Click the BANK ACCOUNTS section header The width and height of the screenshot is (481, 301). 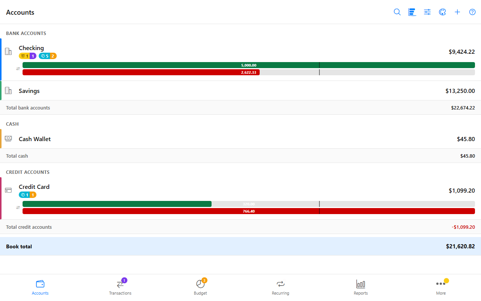click(x=26, y=33)
